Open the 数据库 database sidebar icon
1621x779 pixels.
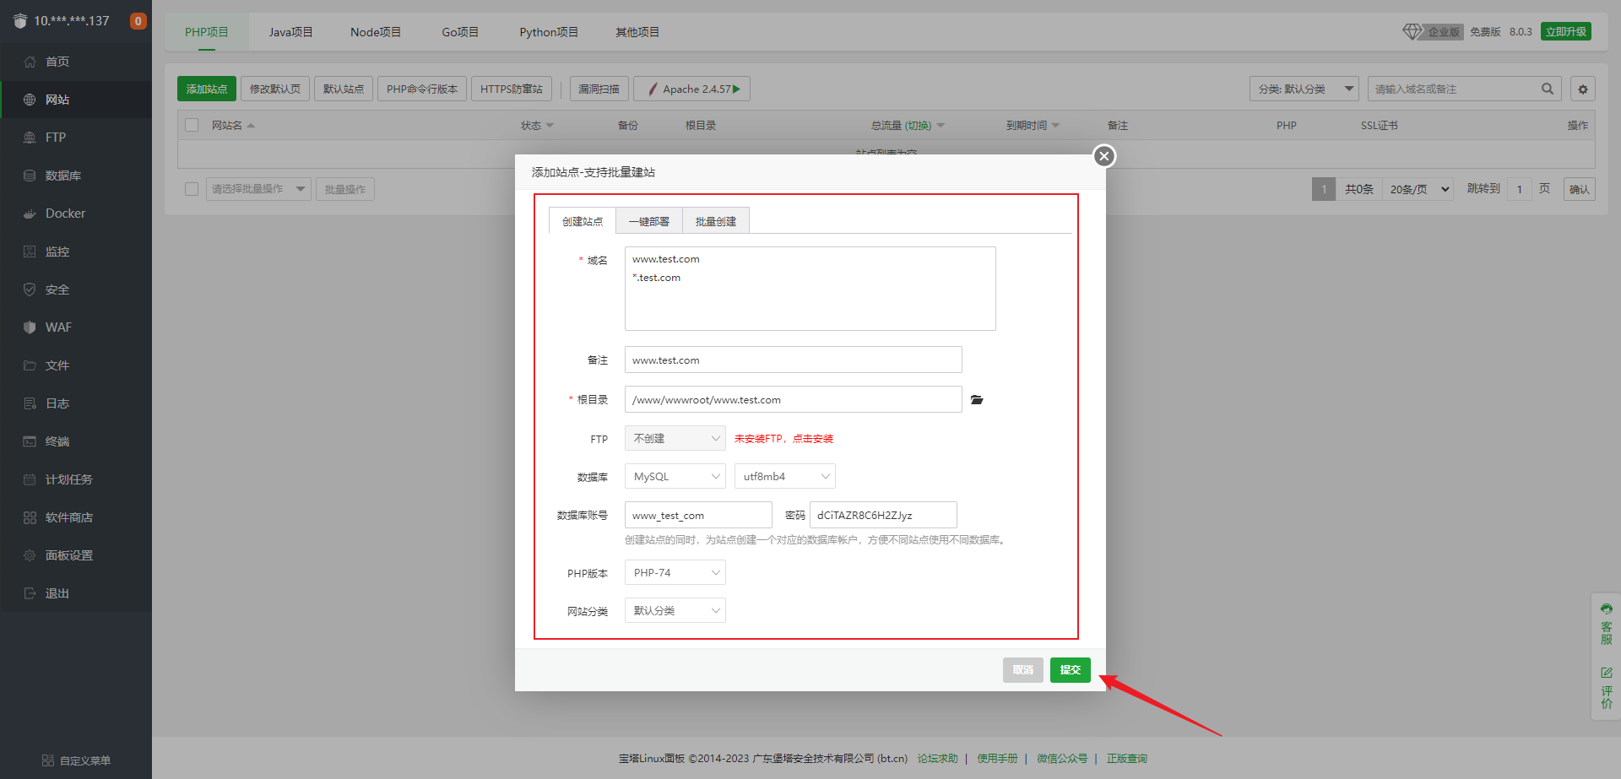(30, 176)
